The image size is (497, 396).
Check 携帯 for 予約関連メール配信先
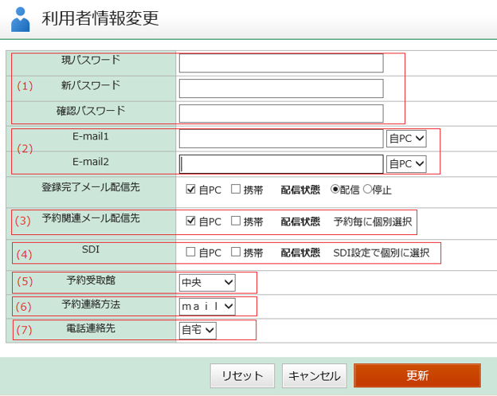click(236, 221)
